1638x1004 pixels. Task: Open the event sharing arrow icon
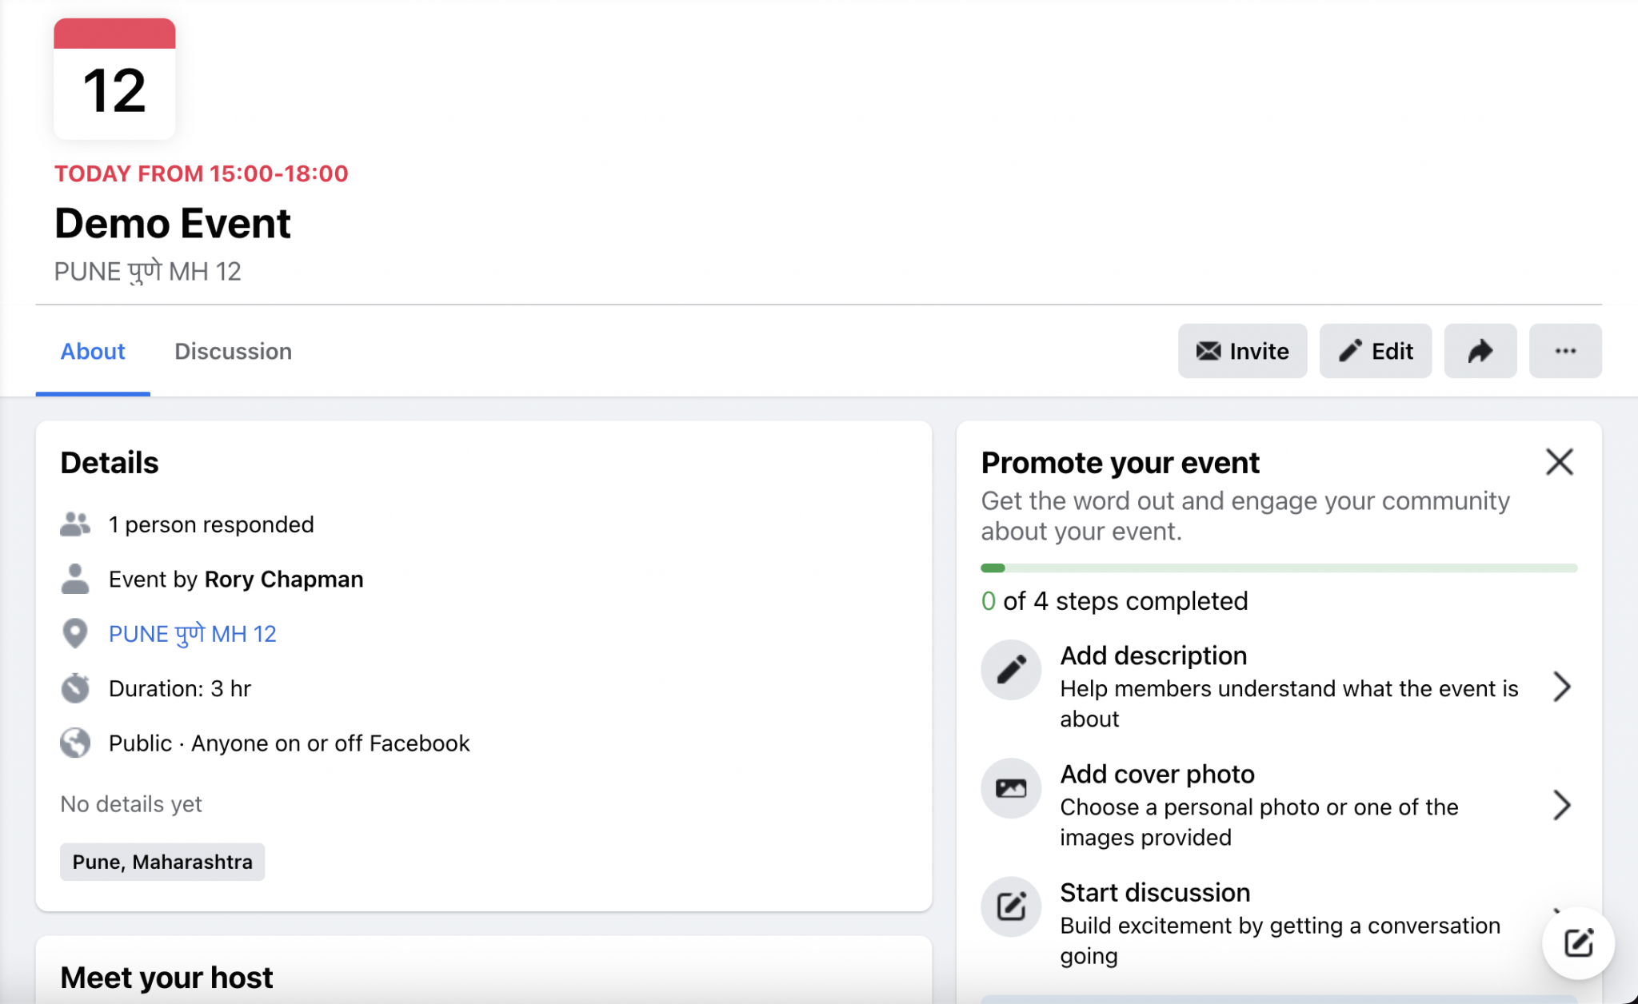coord(1480,351)
